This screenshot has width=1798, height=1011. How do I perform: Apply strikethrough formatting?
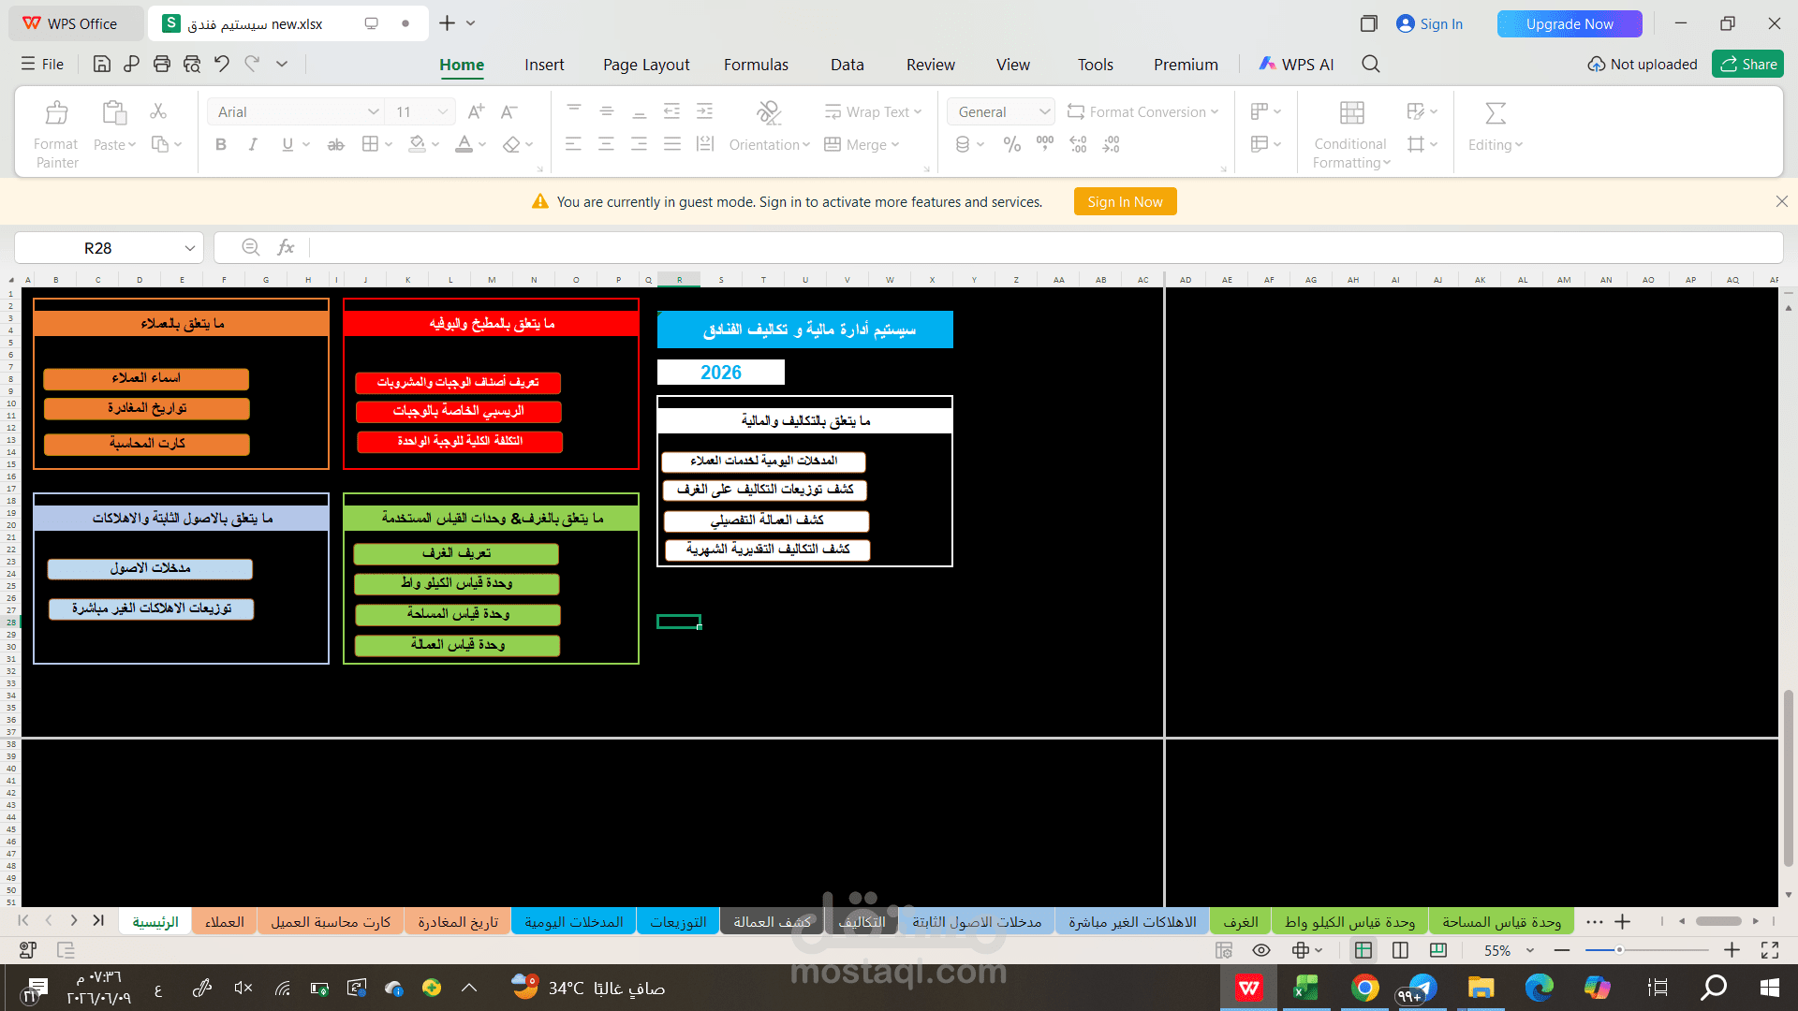coord(335,144)
